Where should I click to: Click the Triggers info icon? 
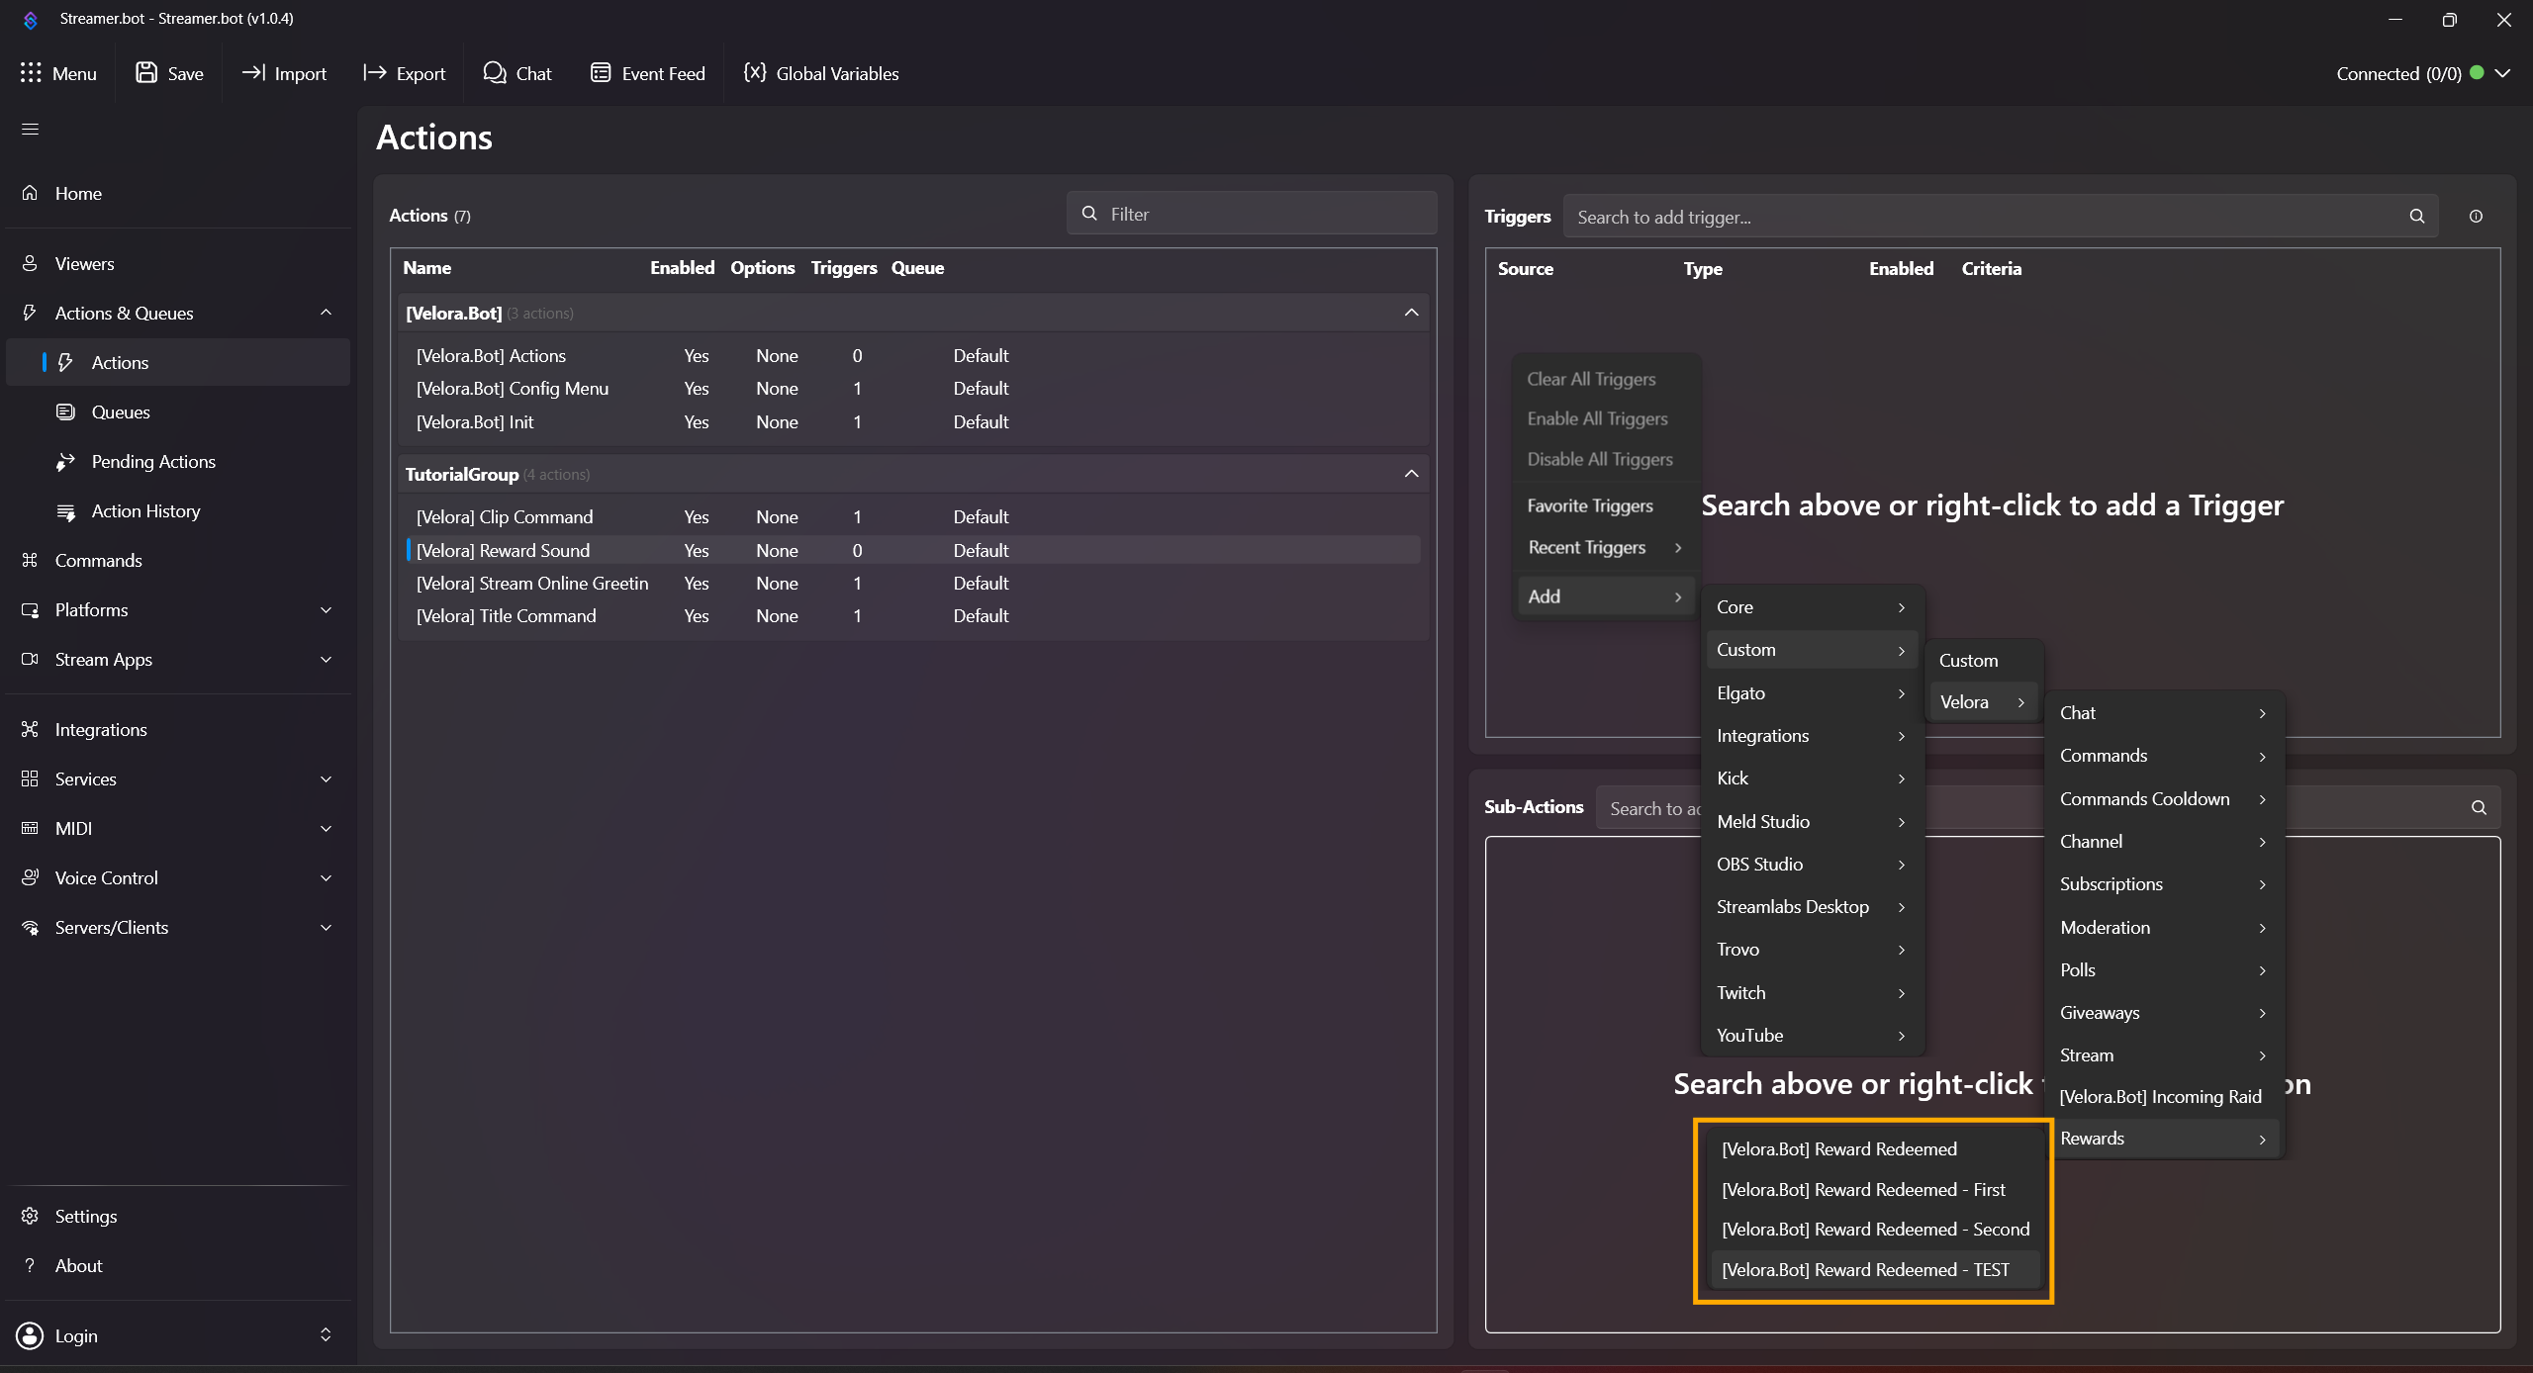(2476, 217)
